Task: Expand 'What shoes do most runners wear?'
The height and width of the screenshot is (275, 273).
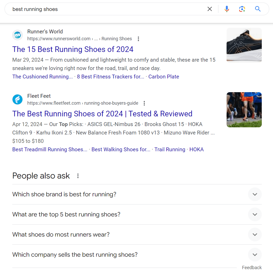Action: (137, 235)
